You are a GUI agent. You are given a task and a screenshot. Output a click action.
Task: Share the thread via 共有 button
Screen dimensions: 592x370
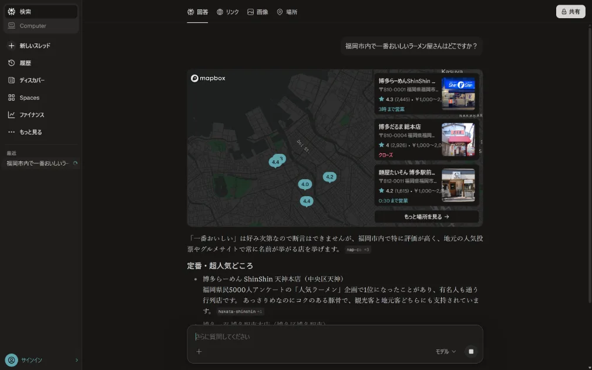(x=570, y=11)
